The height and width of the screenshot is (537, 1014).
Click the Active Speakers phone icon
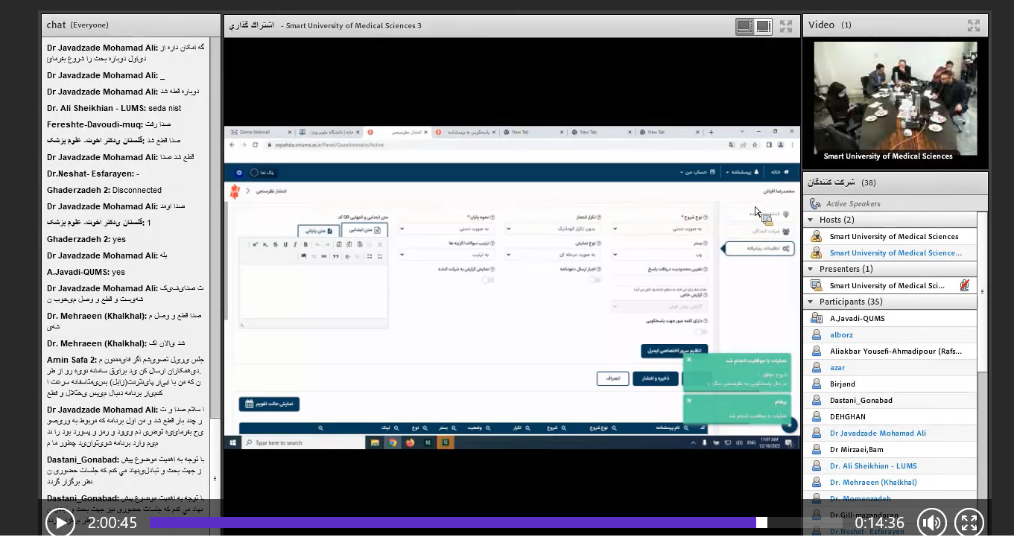click(x=815, y=203)
